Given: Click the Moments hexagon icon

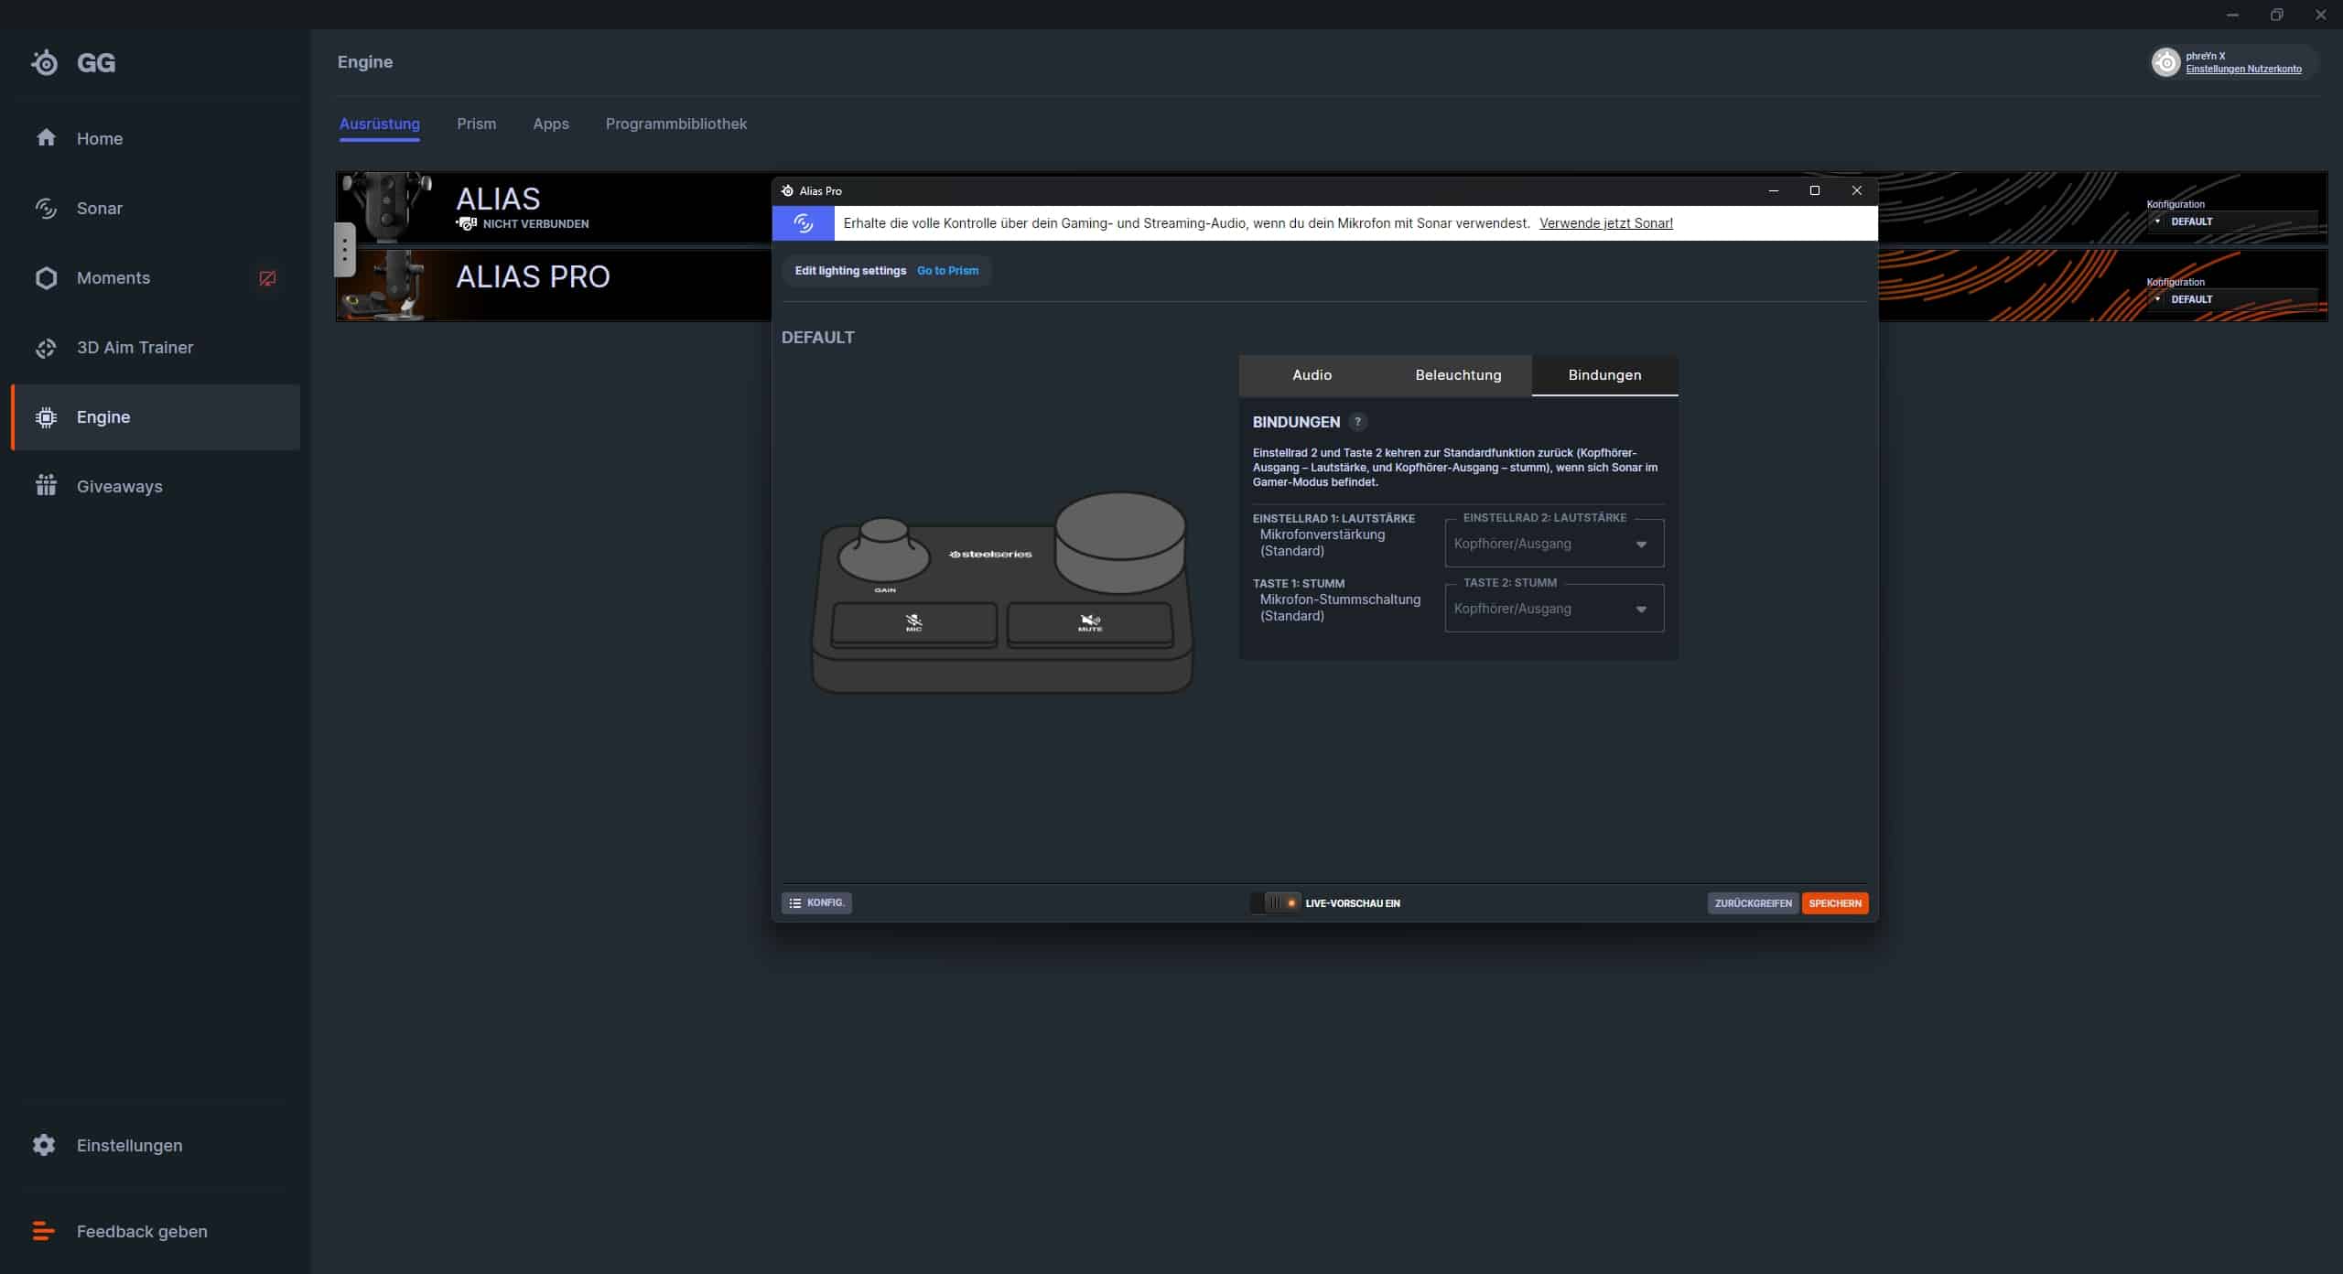Looking at the screenshot, I should (x=46, y=278).
